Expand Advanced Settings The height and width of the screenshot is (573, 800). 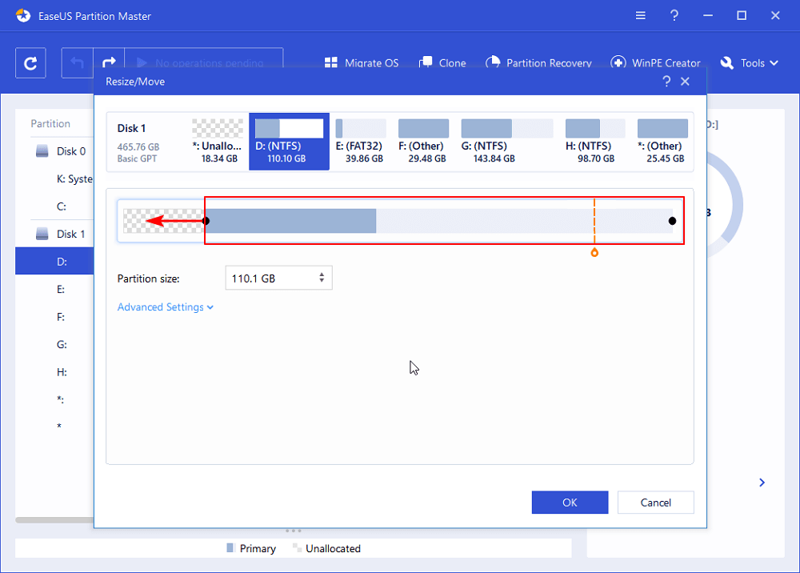[x=166, y=307]
